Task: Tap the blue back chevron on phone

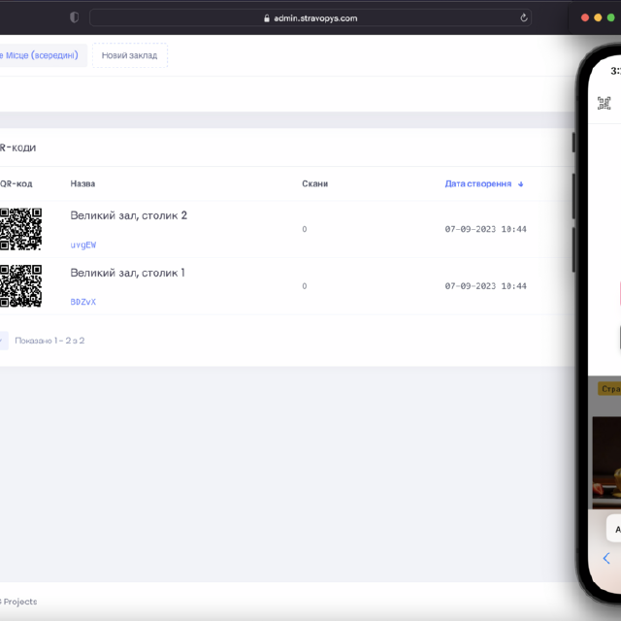Action: (x=606, y=558)
